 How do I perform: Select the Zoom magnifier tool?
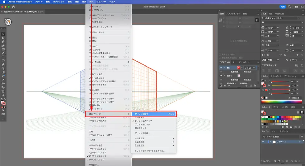[3, 95]
